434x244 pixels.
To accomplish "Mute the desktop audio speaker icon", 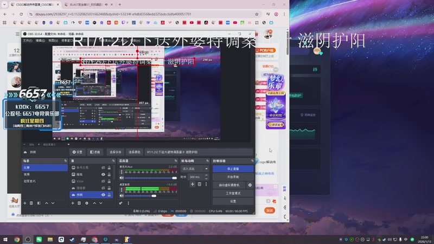I will point(122,196).
